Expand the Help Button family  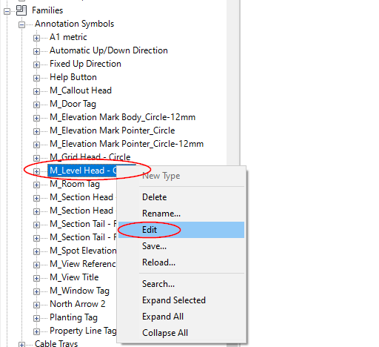(36, 78)
